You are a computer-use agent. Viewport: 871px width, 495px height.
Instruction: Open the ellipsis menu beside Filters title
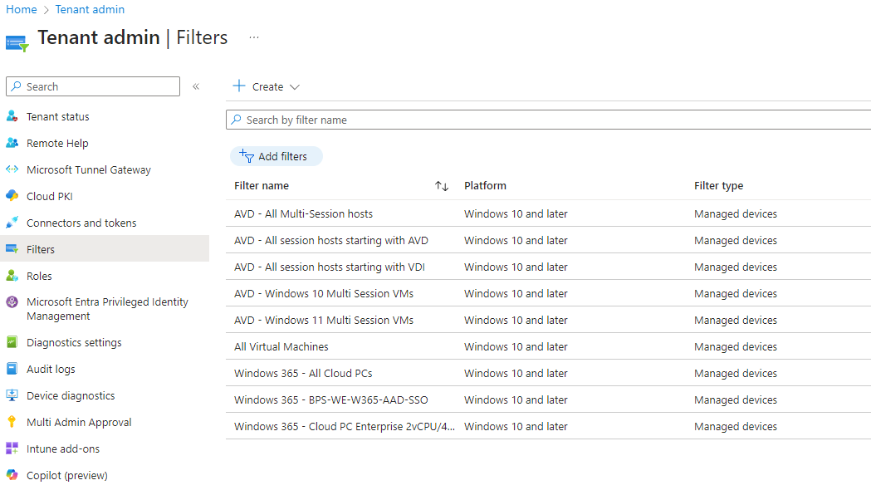pos(253,37)
